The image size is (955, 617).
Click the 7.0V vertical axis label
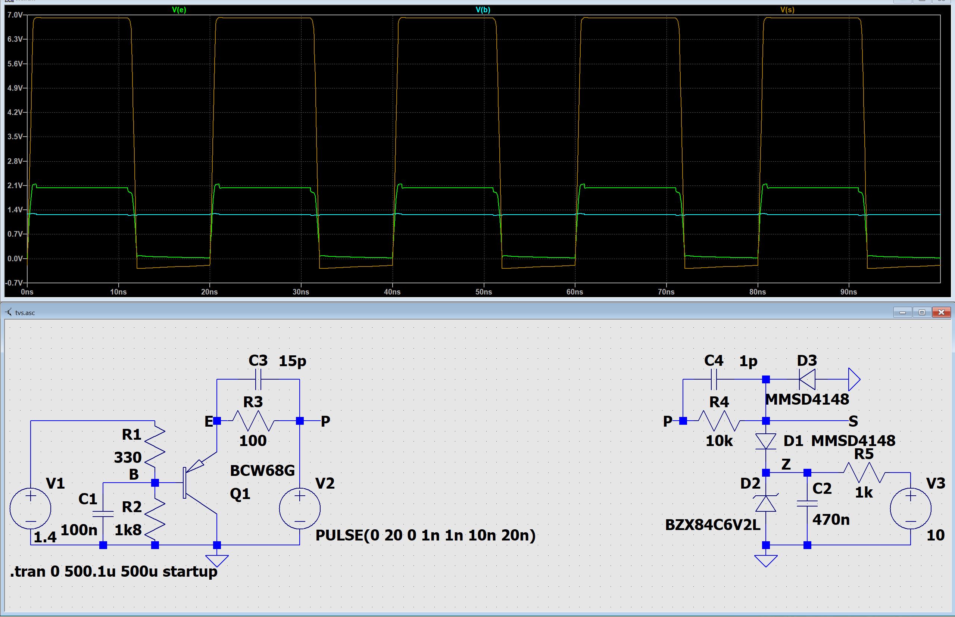(x=15, y=15)
